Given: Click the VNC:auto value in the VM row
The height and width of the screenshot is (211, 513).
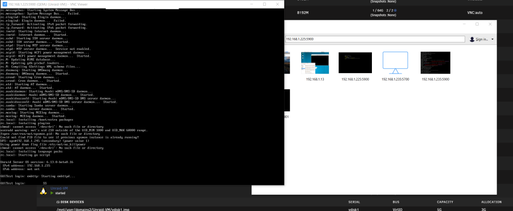Looking at the screenshot, I should (x=475, y=13).
